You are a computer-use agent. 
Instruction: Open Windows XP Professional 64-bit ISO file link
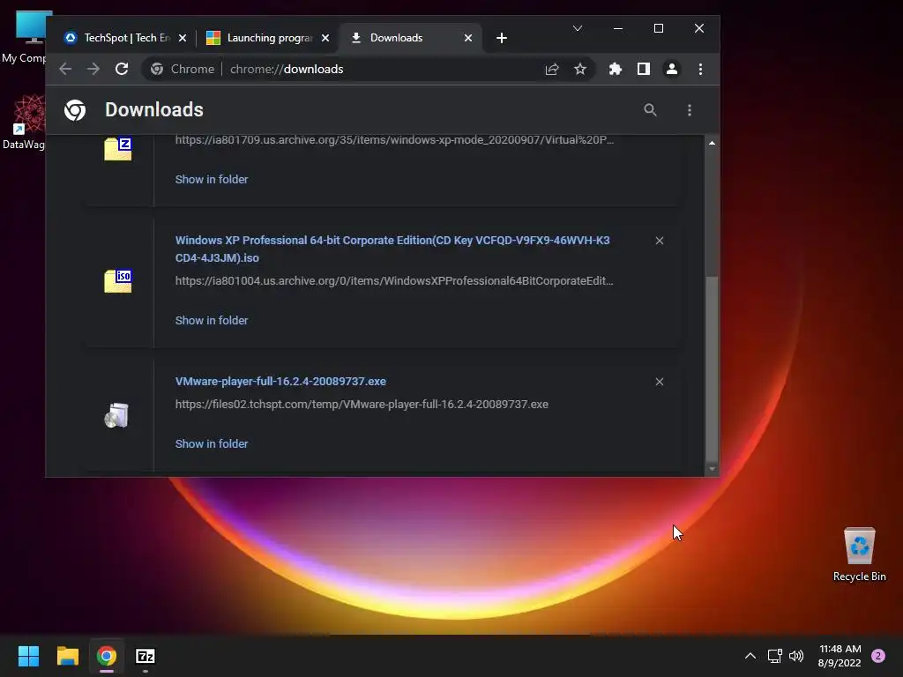[392, 249]
